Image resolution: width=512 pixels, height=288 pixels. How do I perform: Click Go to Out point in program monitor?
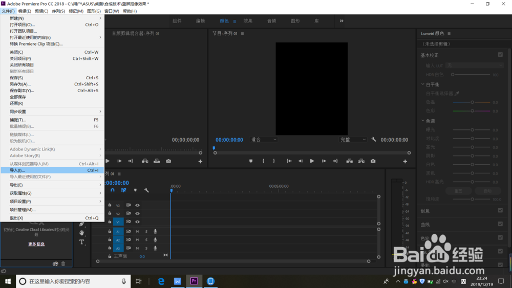335,161
